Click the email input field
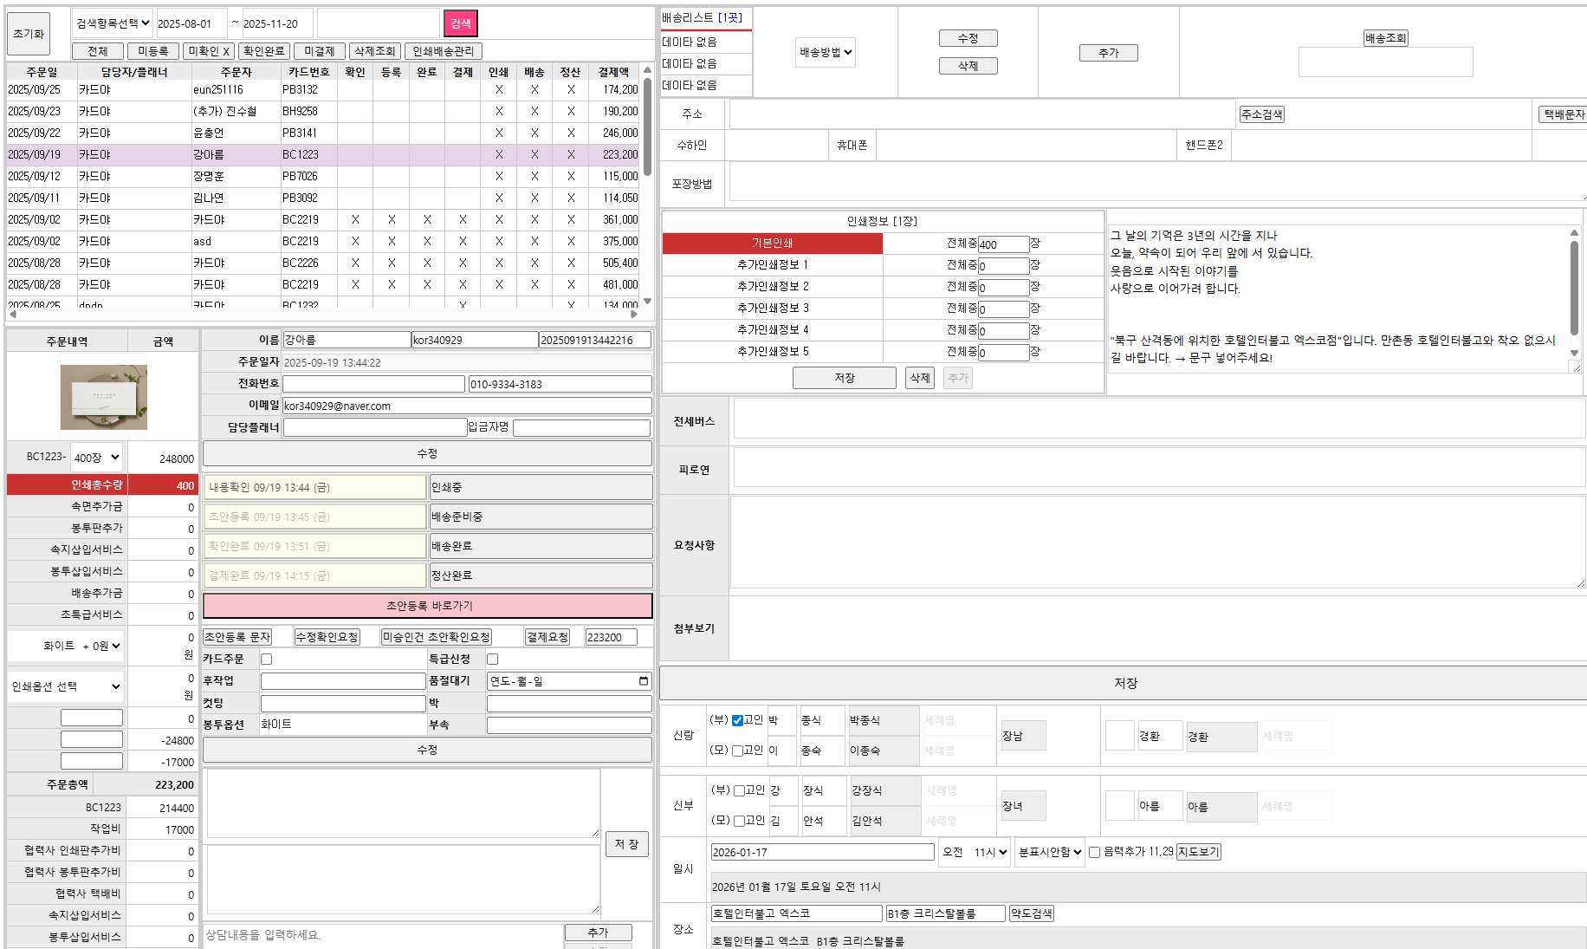This screenshot has width=1587, height=949. [467, 406]
